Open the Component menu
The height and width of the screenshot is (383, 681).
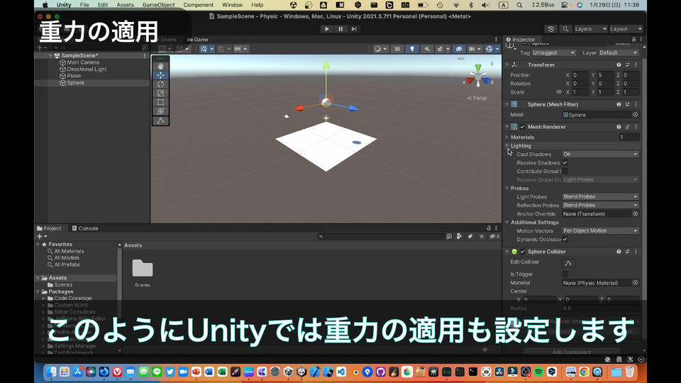point(198,5)
